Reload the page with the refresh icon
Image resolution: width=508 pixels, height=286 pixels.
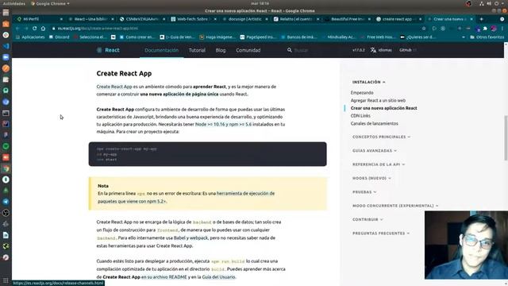click(35, 29)
